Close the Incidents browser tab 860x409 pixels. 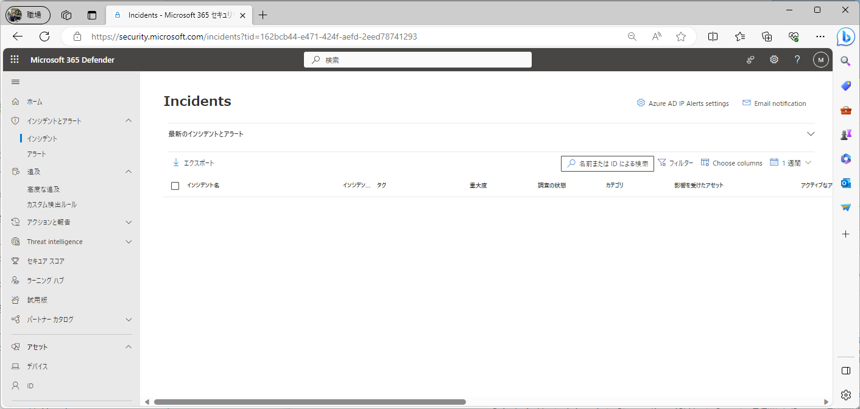point(242,15)
